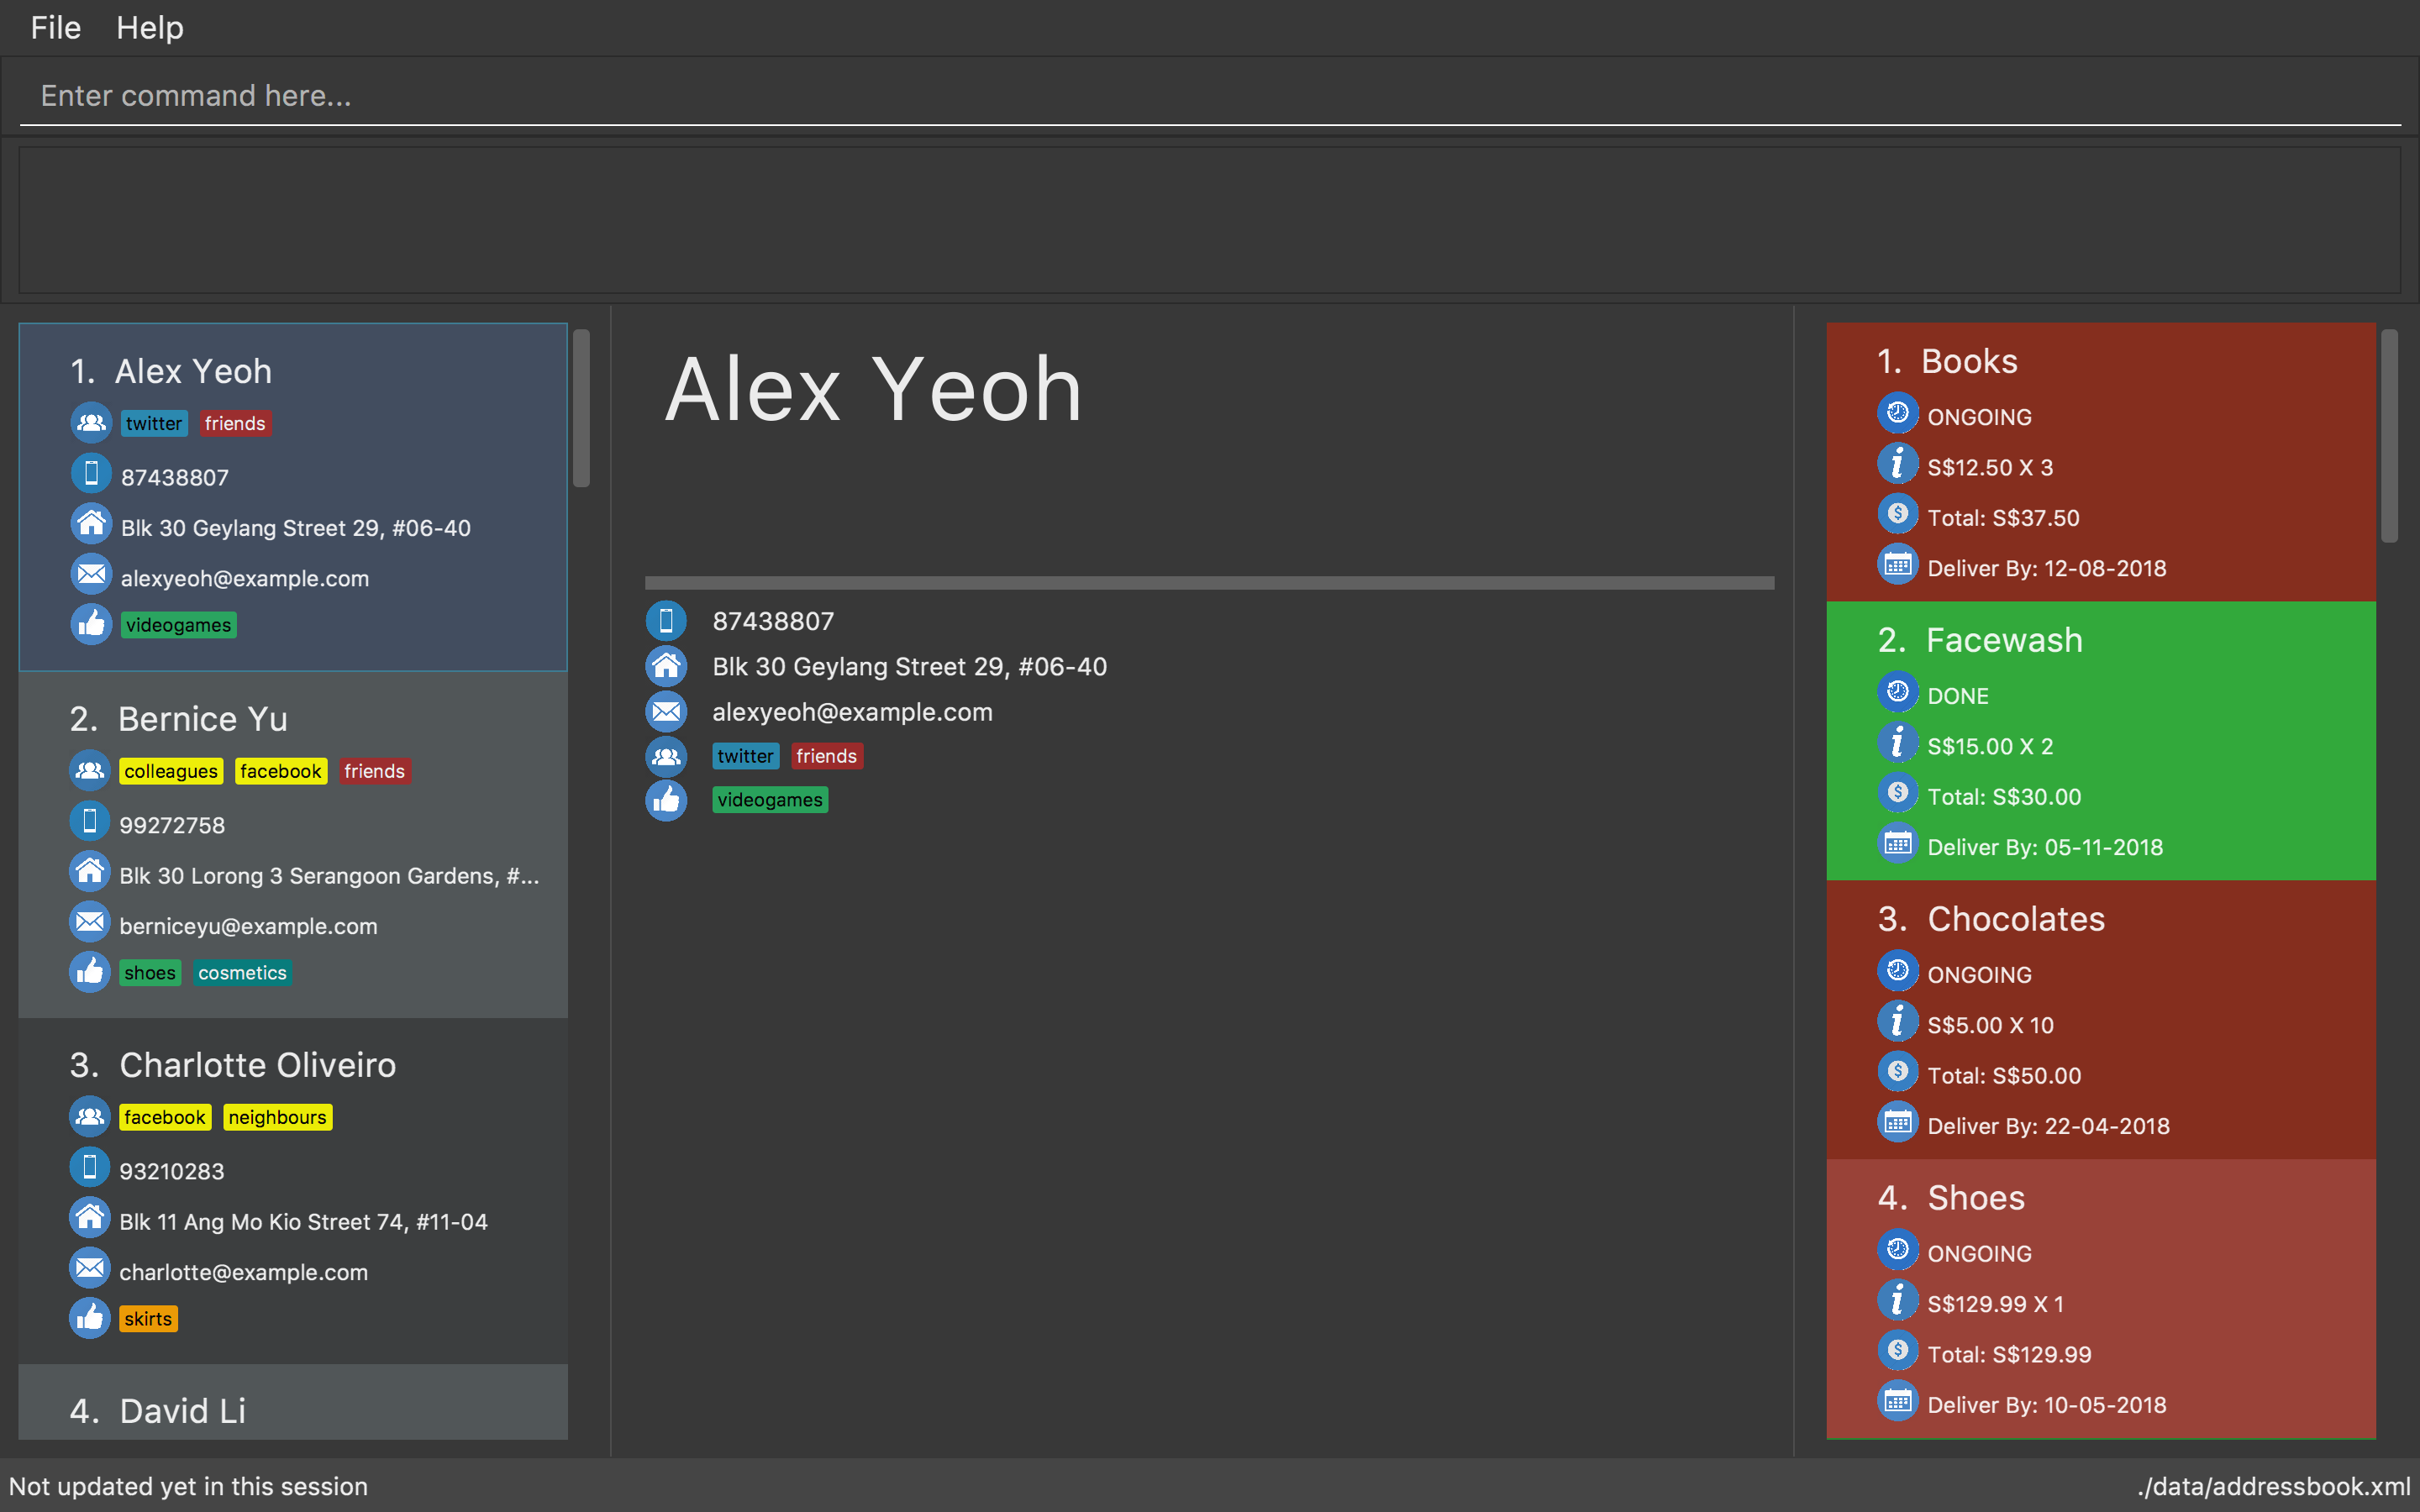
Task: Click the calendar icon on the Facewash order
Action: coord(1897,844)
